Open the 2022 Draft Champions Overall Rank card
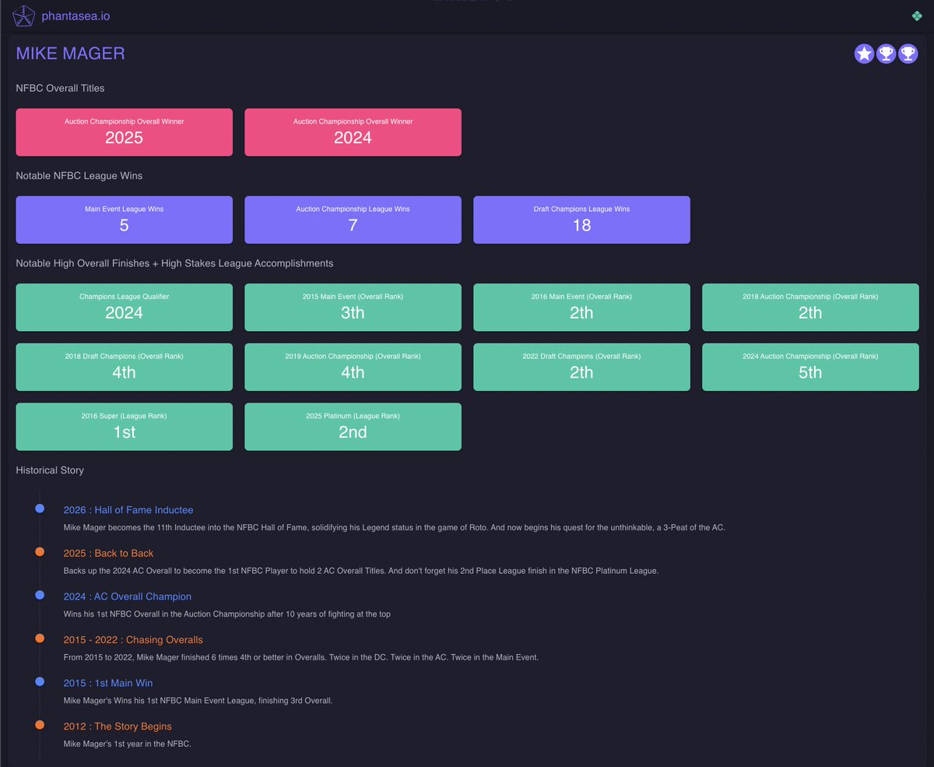Screen dimensions: 934x767 click(581, 367)
